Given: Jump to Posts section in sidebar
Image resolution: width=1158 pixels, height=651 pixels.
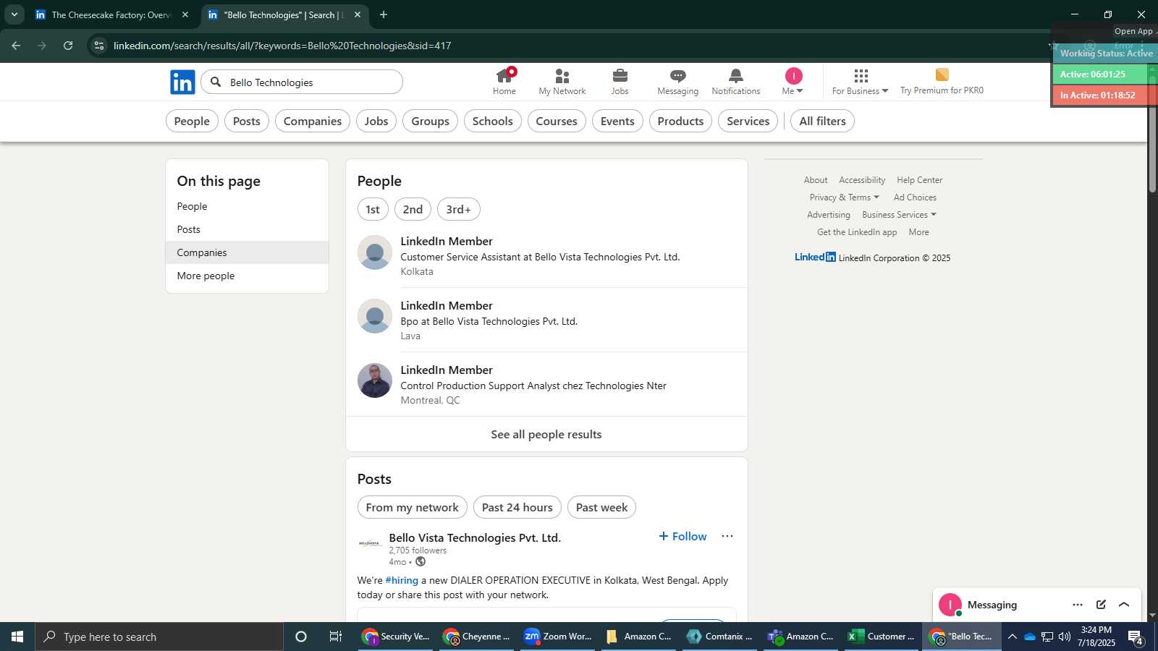Looking at the screenshot, I should [247, 229].
